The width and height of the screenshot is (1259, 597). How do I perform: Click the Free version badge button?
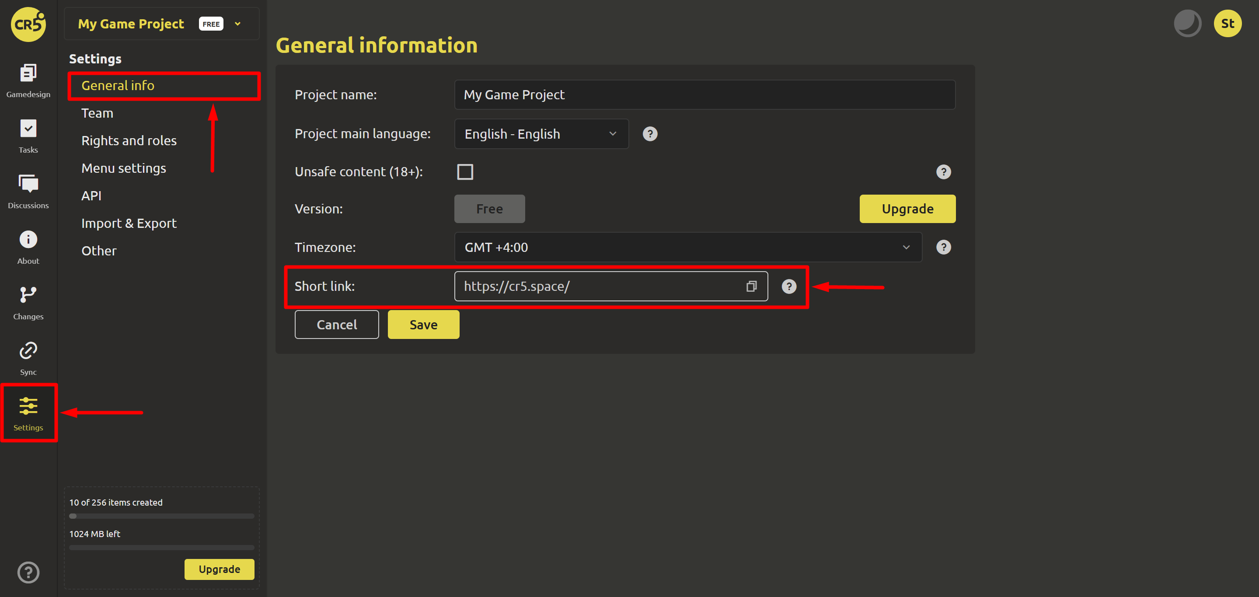[489, 209]
